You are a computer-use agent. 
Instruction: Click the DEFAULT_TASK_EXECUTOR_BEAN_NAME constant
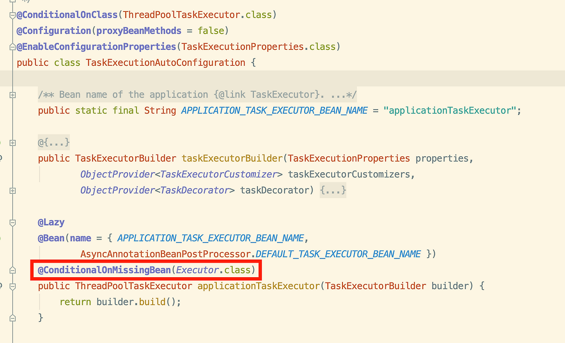[338, 254]
